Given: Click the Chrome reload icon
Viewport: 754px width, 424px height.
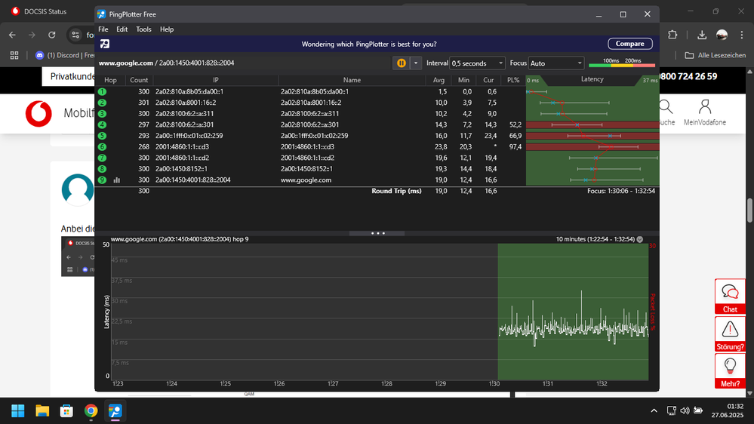Looking at the screenshot, I should (x=52, y=35).
